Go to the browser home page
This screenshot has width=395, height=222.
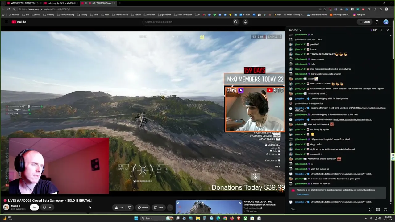pyautogui.click(x=14, y=9)
